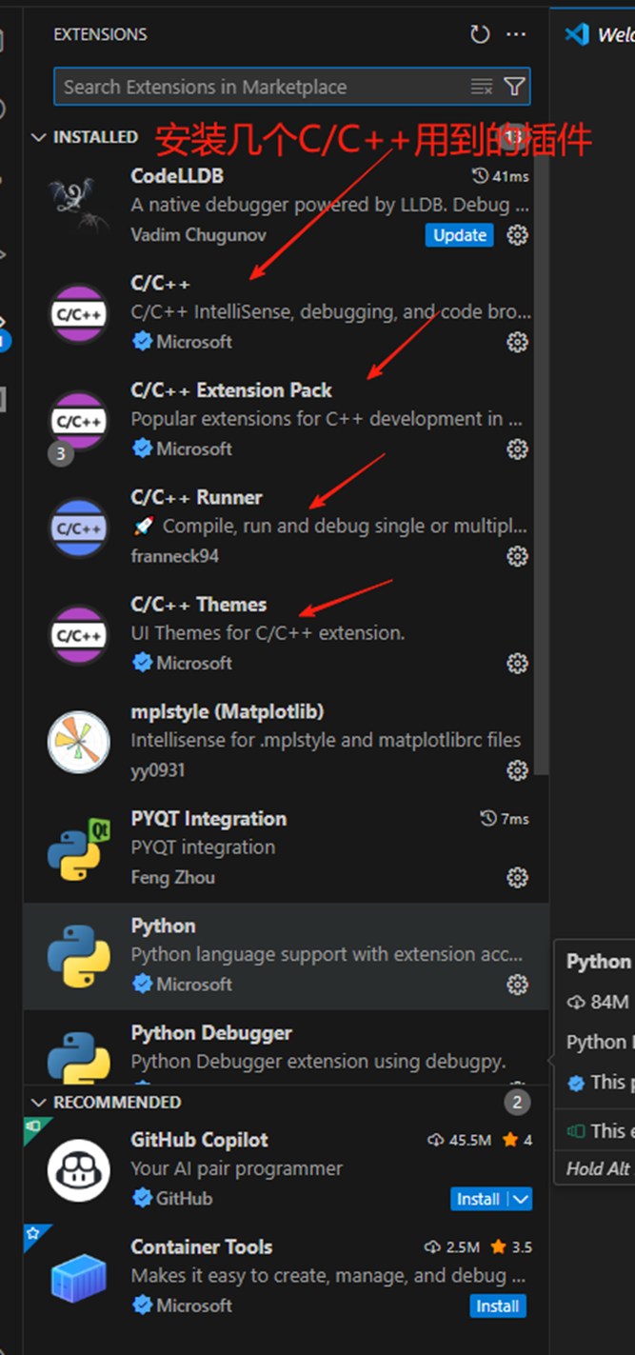Select C/C++ Runner title
The width and height of the screenshot is (635, 1355).
[x=196, y=497]
